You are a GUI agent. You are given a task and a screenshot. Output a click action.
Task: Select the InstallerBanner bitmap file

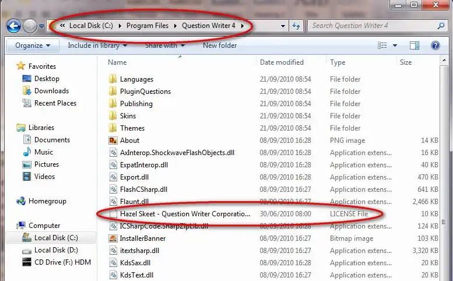(x=142, y=238)
